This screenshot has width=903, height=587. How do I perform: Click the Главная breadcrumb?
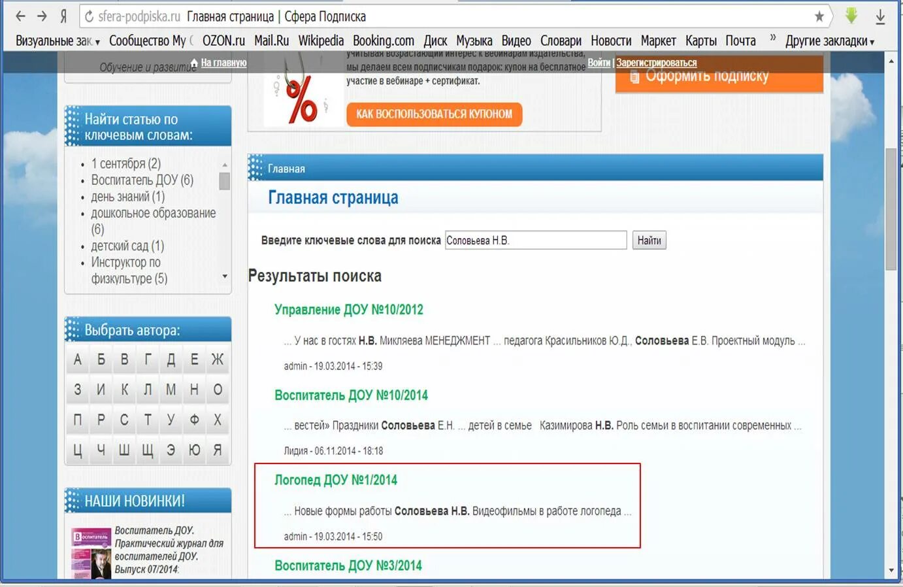point(286,169)
